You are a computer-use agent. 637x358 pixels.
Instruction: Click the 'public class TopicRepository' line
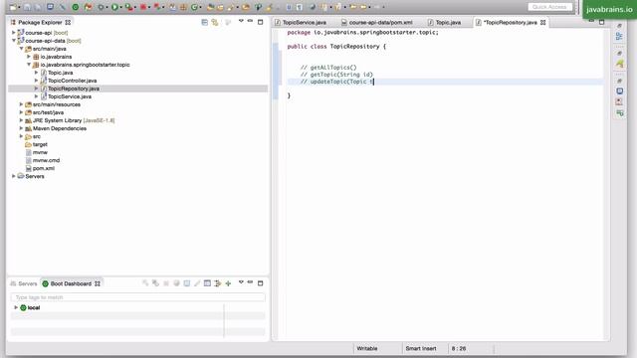pos(336,47)
